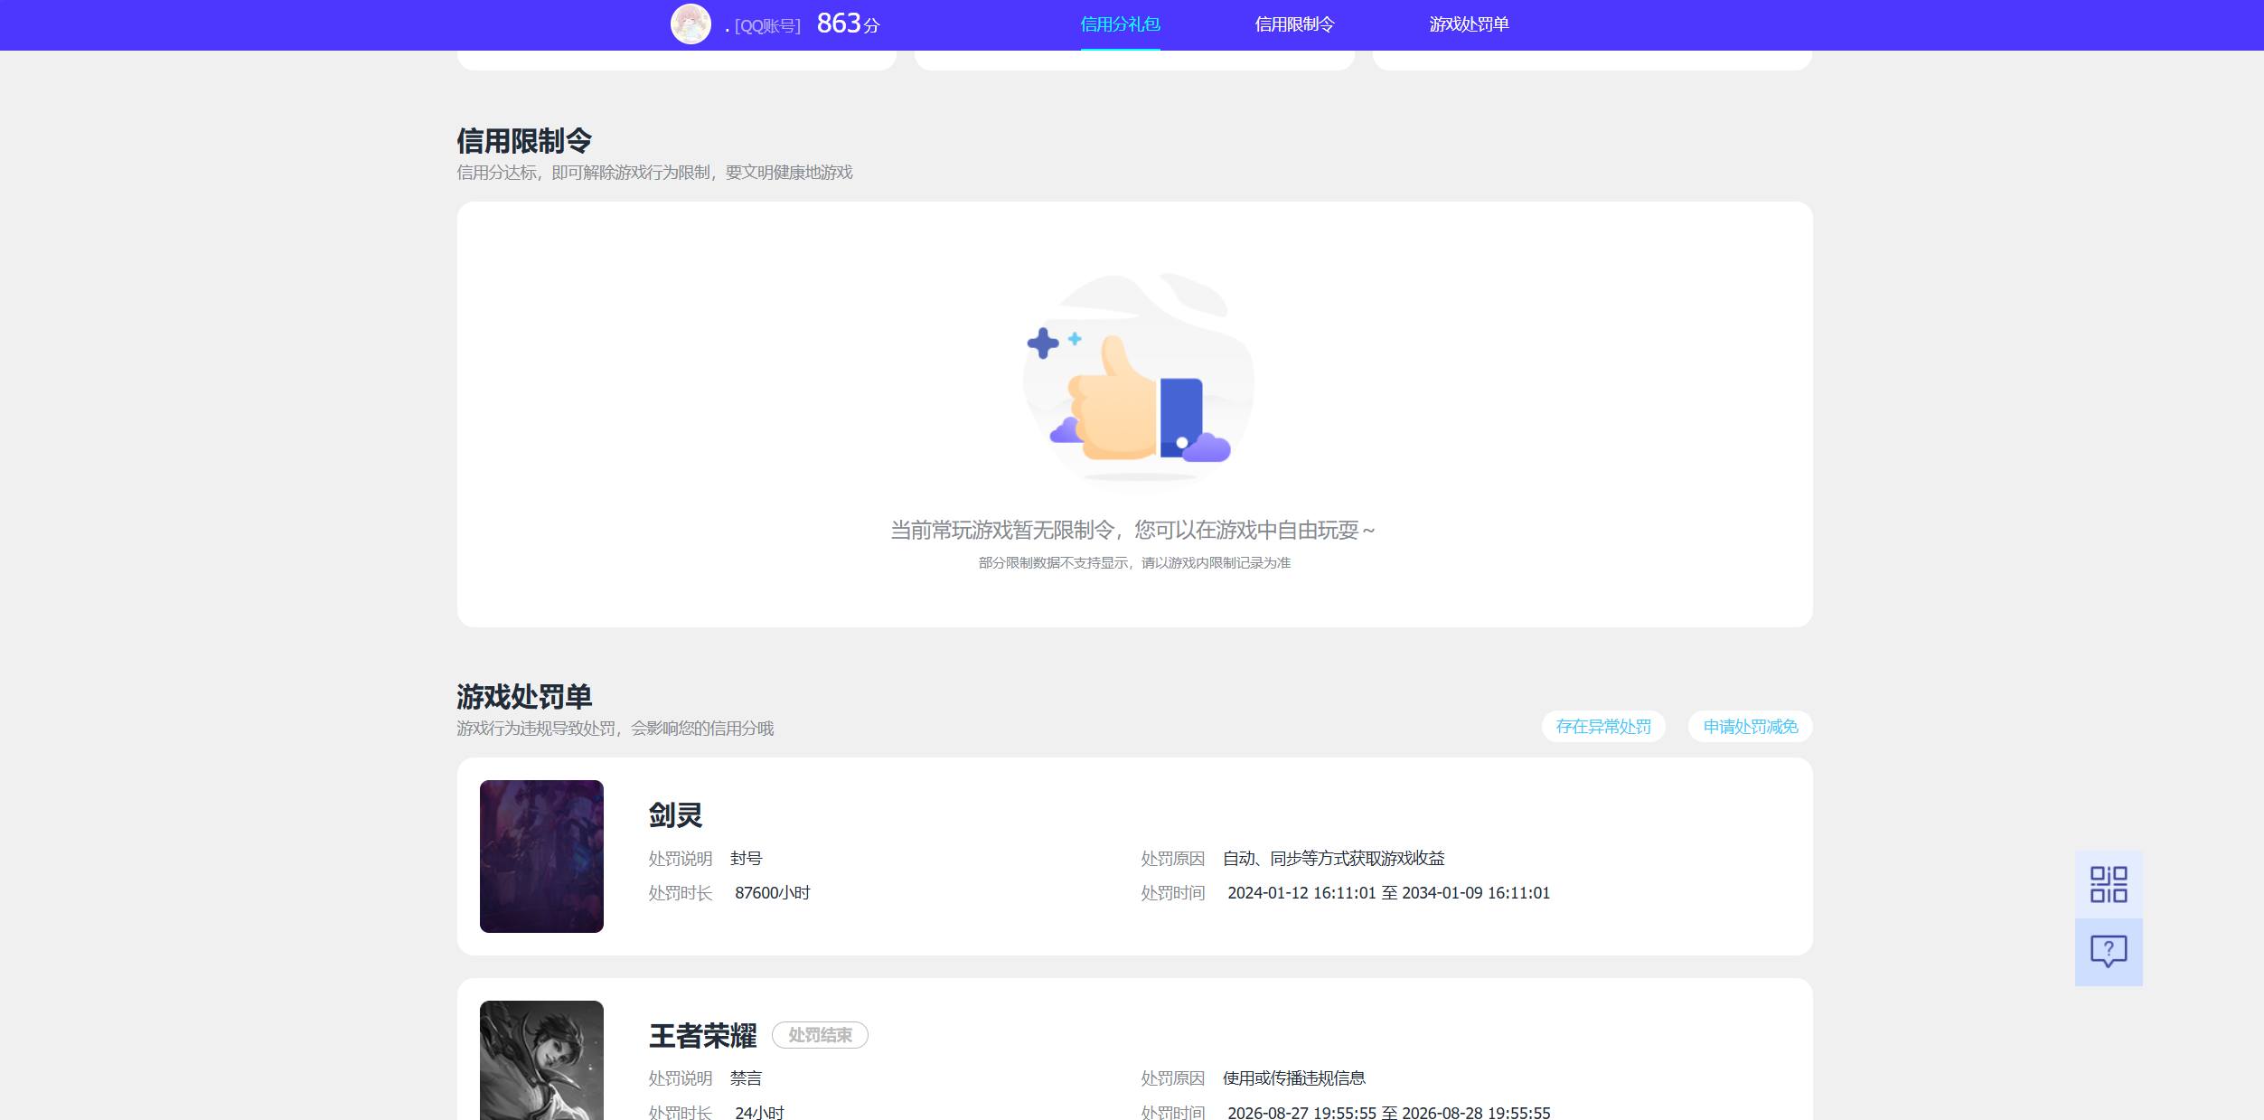Screen dimensions: 2264x1120
Task: Click the 处罚结束 status badge
Action: (x=820, y=1035)
